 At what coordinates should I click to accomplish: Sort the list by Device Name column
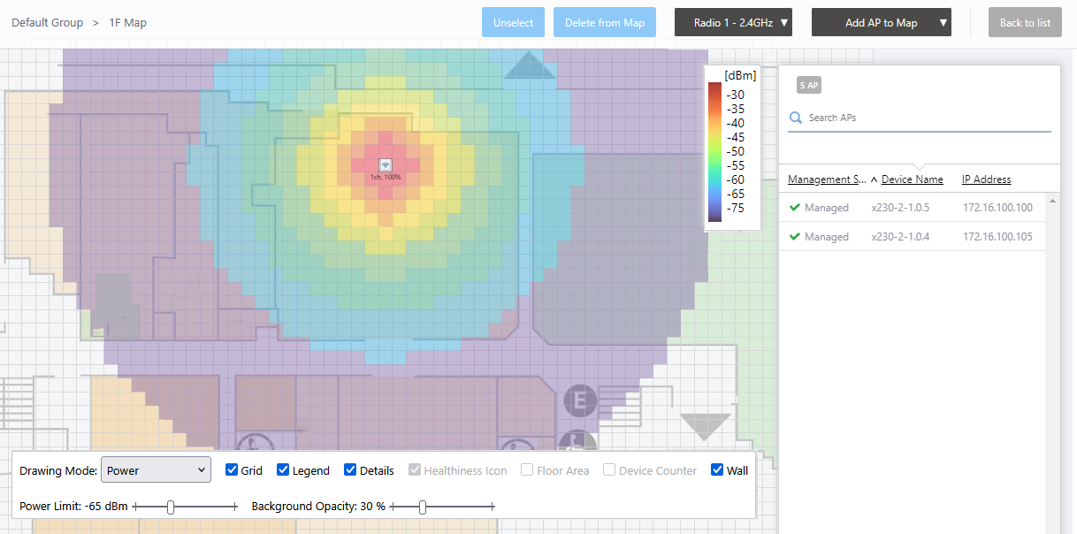tap(912, 179)
